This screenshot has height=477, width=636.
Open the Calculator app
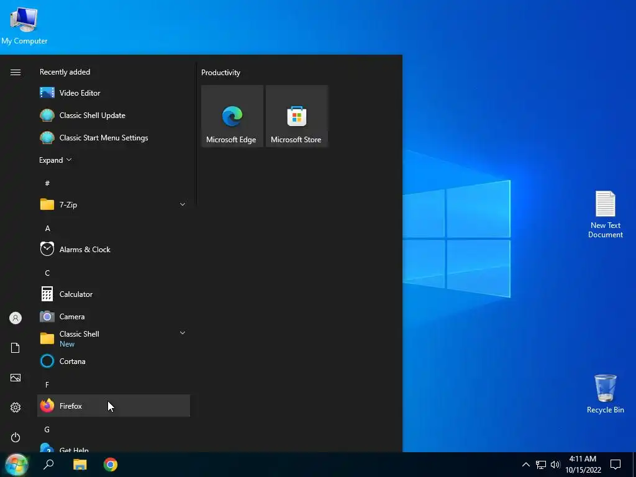pyautogui.click(x=114, y=294)
